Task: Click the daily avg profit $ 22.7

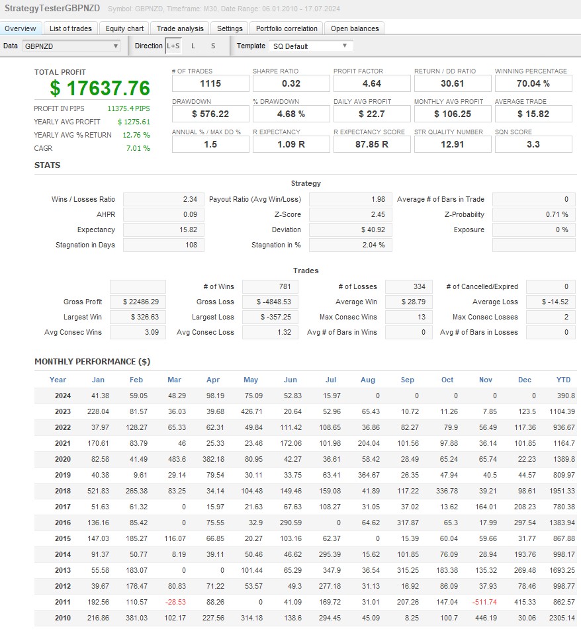Action: click(x=372, y=114)
